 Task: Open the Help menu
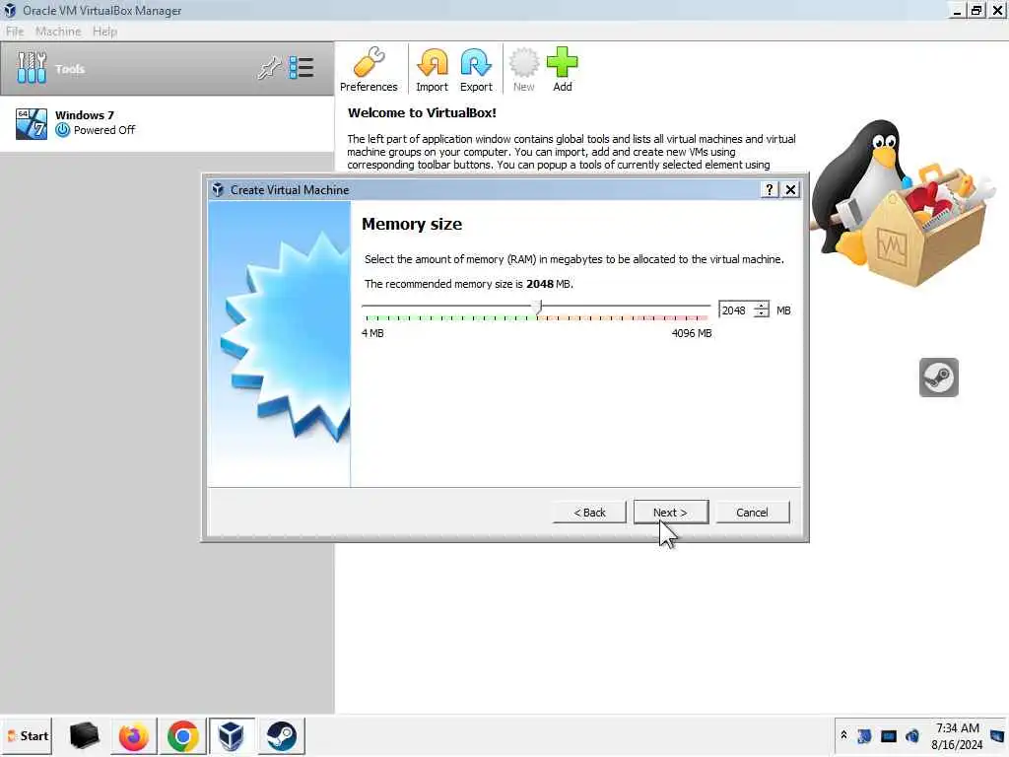tap(104, 32)
